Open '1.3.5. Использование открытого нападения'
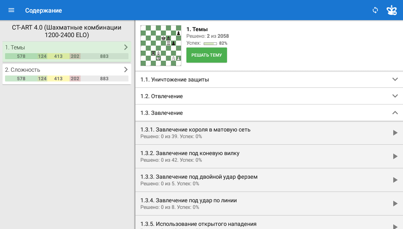403x229 pixels. point(269,222)
